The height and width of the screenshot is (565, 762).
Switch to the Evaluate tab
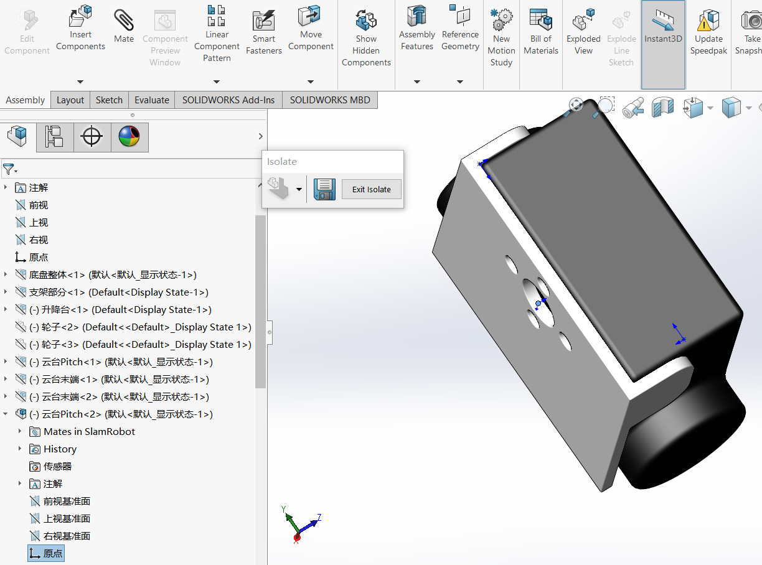[x=151, y=100]
